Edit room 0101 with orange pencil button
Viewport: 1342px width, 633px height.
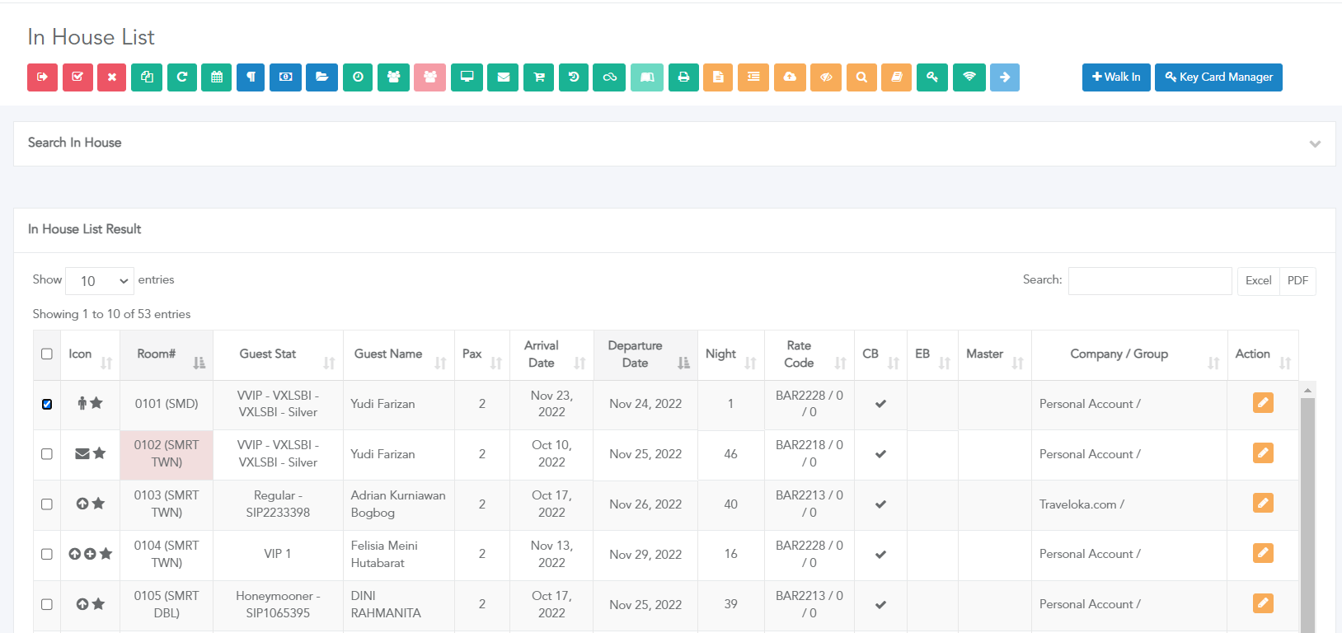1263,403
